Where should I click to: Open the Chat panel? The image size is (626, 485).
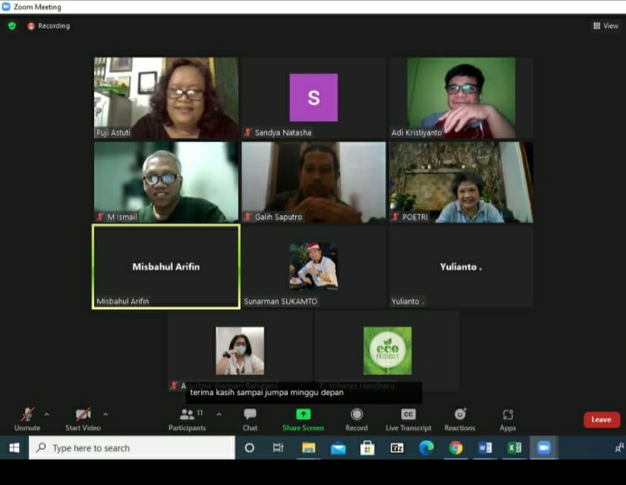click(x=250, y=419)
